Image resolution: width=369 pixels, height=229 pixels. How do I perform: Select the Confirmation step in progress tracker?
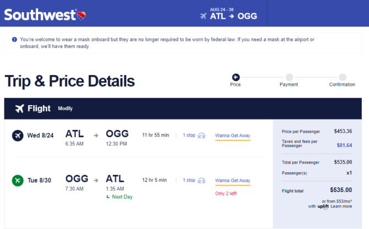[342, 80]
